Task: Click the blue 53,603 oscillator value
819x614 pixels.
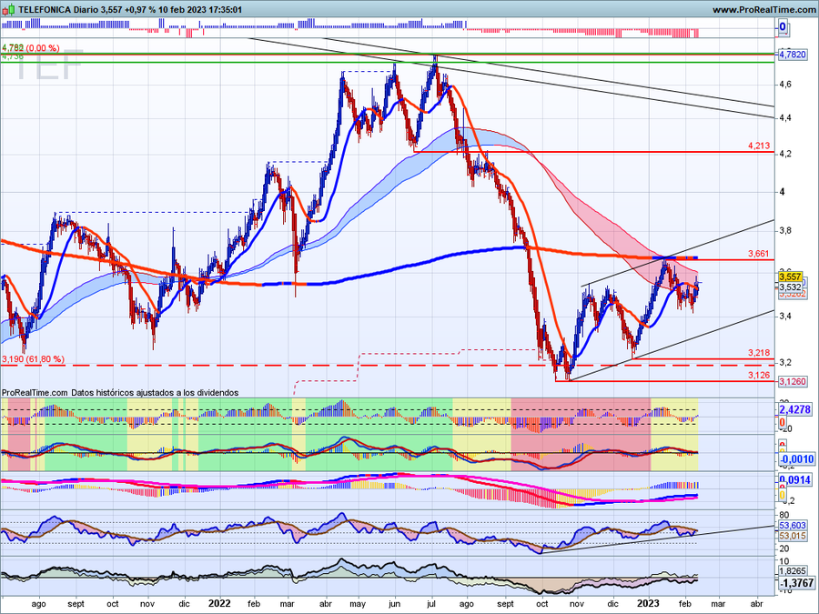Action: (793, 526)
